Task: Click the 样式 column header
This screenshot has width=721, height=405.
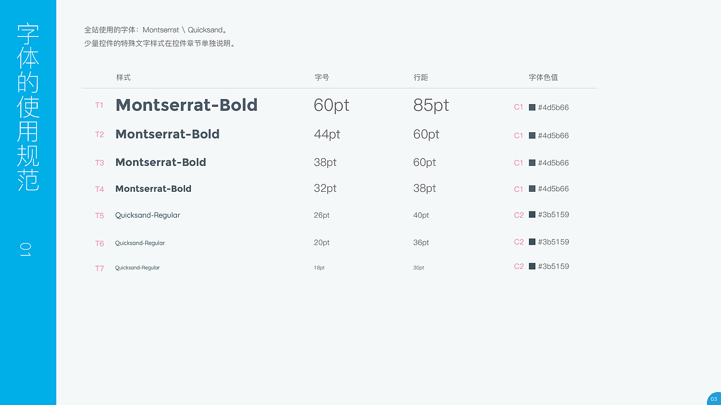Action: [x=123, y=78]
